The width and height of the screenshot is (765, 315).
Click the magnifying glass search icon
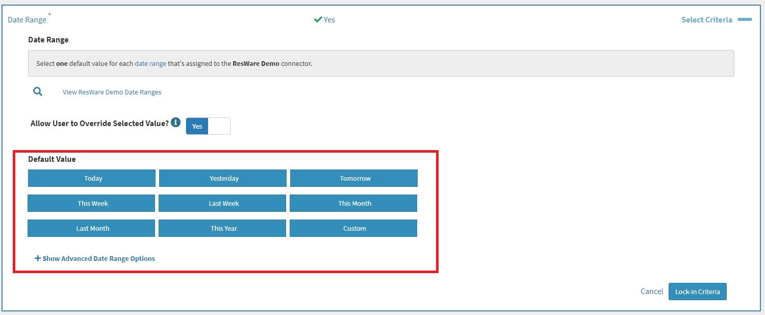pyautogui.click(x=38, y=92)
